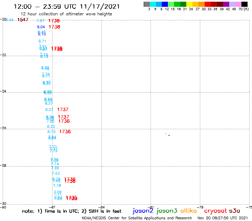Click the dark red "1547" time label
The image size is (252, 221).
point(23,20)
